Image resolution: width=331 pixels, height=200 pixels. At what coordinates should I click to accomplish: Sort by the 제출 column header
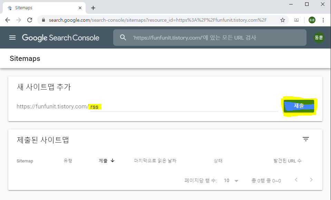(x=103, y=161)
